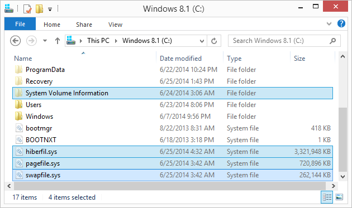Refresh the folder view
This screenshot has height=208, width=352.
click(214, 41)
